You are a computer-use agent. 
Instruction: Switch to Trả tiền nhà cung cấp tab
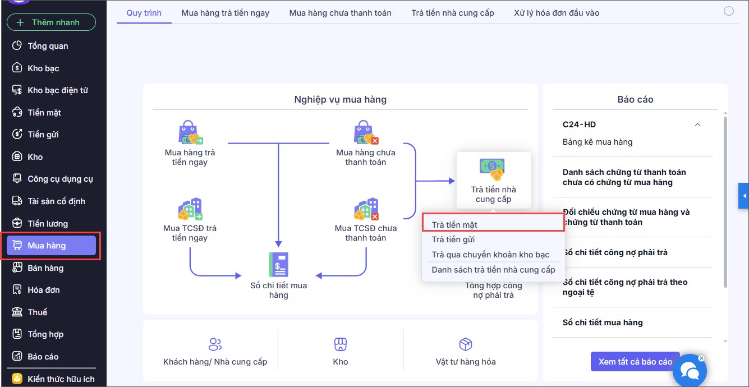pyautogui.click(x=453, y=12)
